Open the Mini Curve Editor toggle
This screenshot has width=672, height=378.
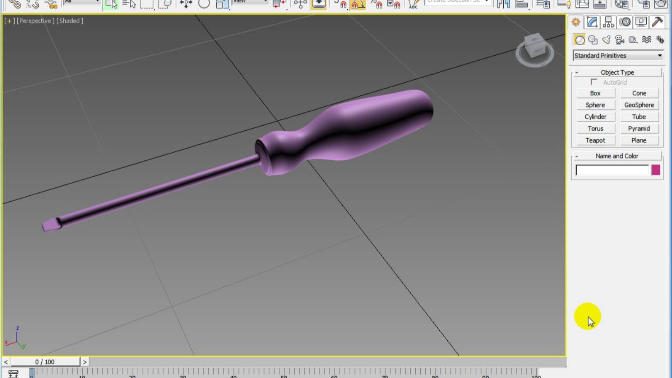(13, 374)
